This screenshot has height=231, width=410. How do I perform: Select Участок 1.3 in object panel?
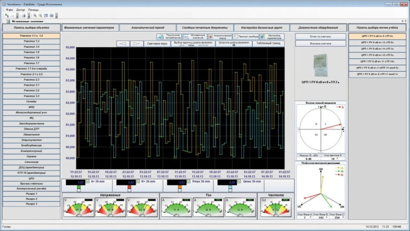point(31,41)
